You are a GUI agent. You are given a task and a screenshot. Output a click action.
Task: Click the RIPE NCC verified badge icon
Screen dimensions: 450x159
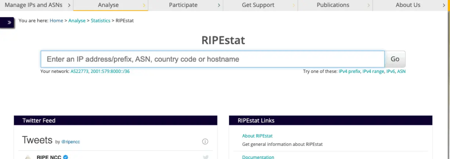(x=65, y=157)
